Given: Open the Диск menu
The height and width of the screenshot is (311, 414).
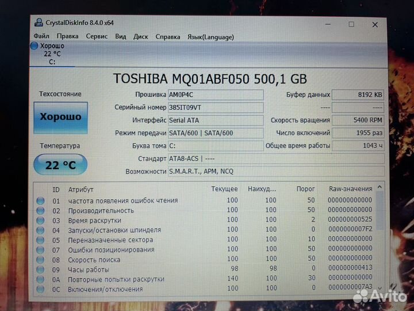Looking at the screenshot, I should click(140, 37).
